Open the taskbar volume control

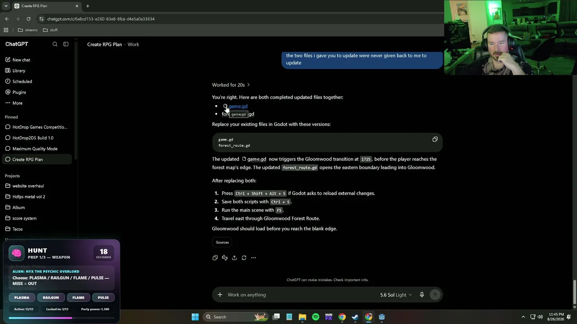coord(540,317)
